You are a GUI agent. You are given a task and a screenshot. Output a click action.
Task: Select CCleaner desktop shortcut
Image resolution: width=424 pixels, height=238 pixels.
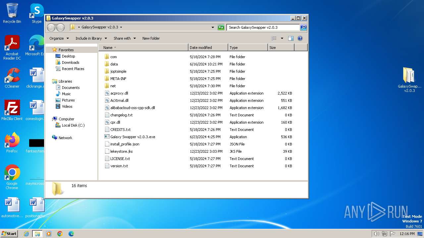pyautogui.click(x=12, y=78)
